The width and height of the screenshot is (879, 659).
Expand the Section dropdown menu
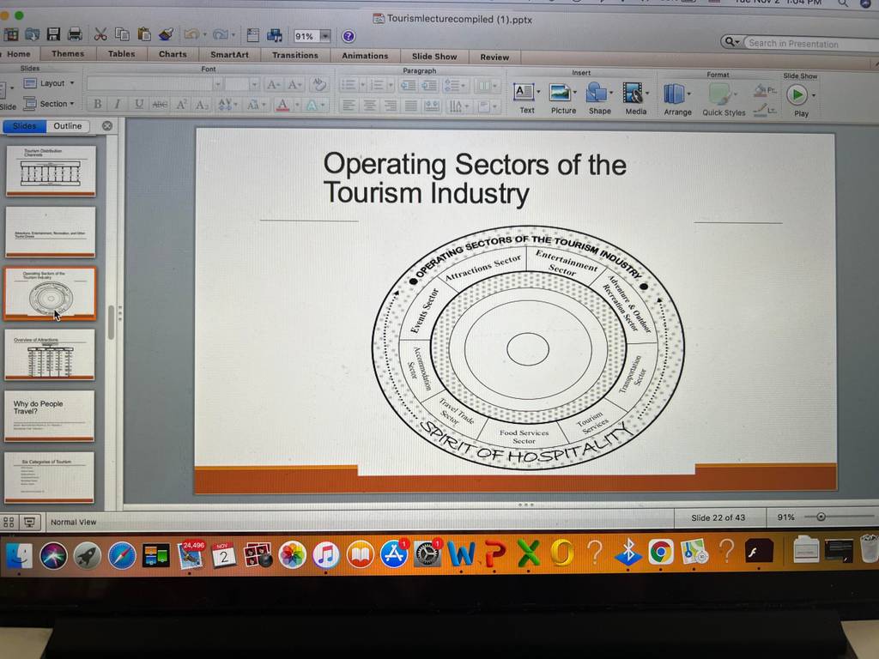click(x=49, y=104)
